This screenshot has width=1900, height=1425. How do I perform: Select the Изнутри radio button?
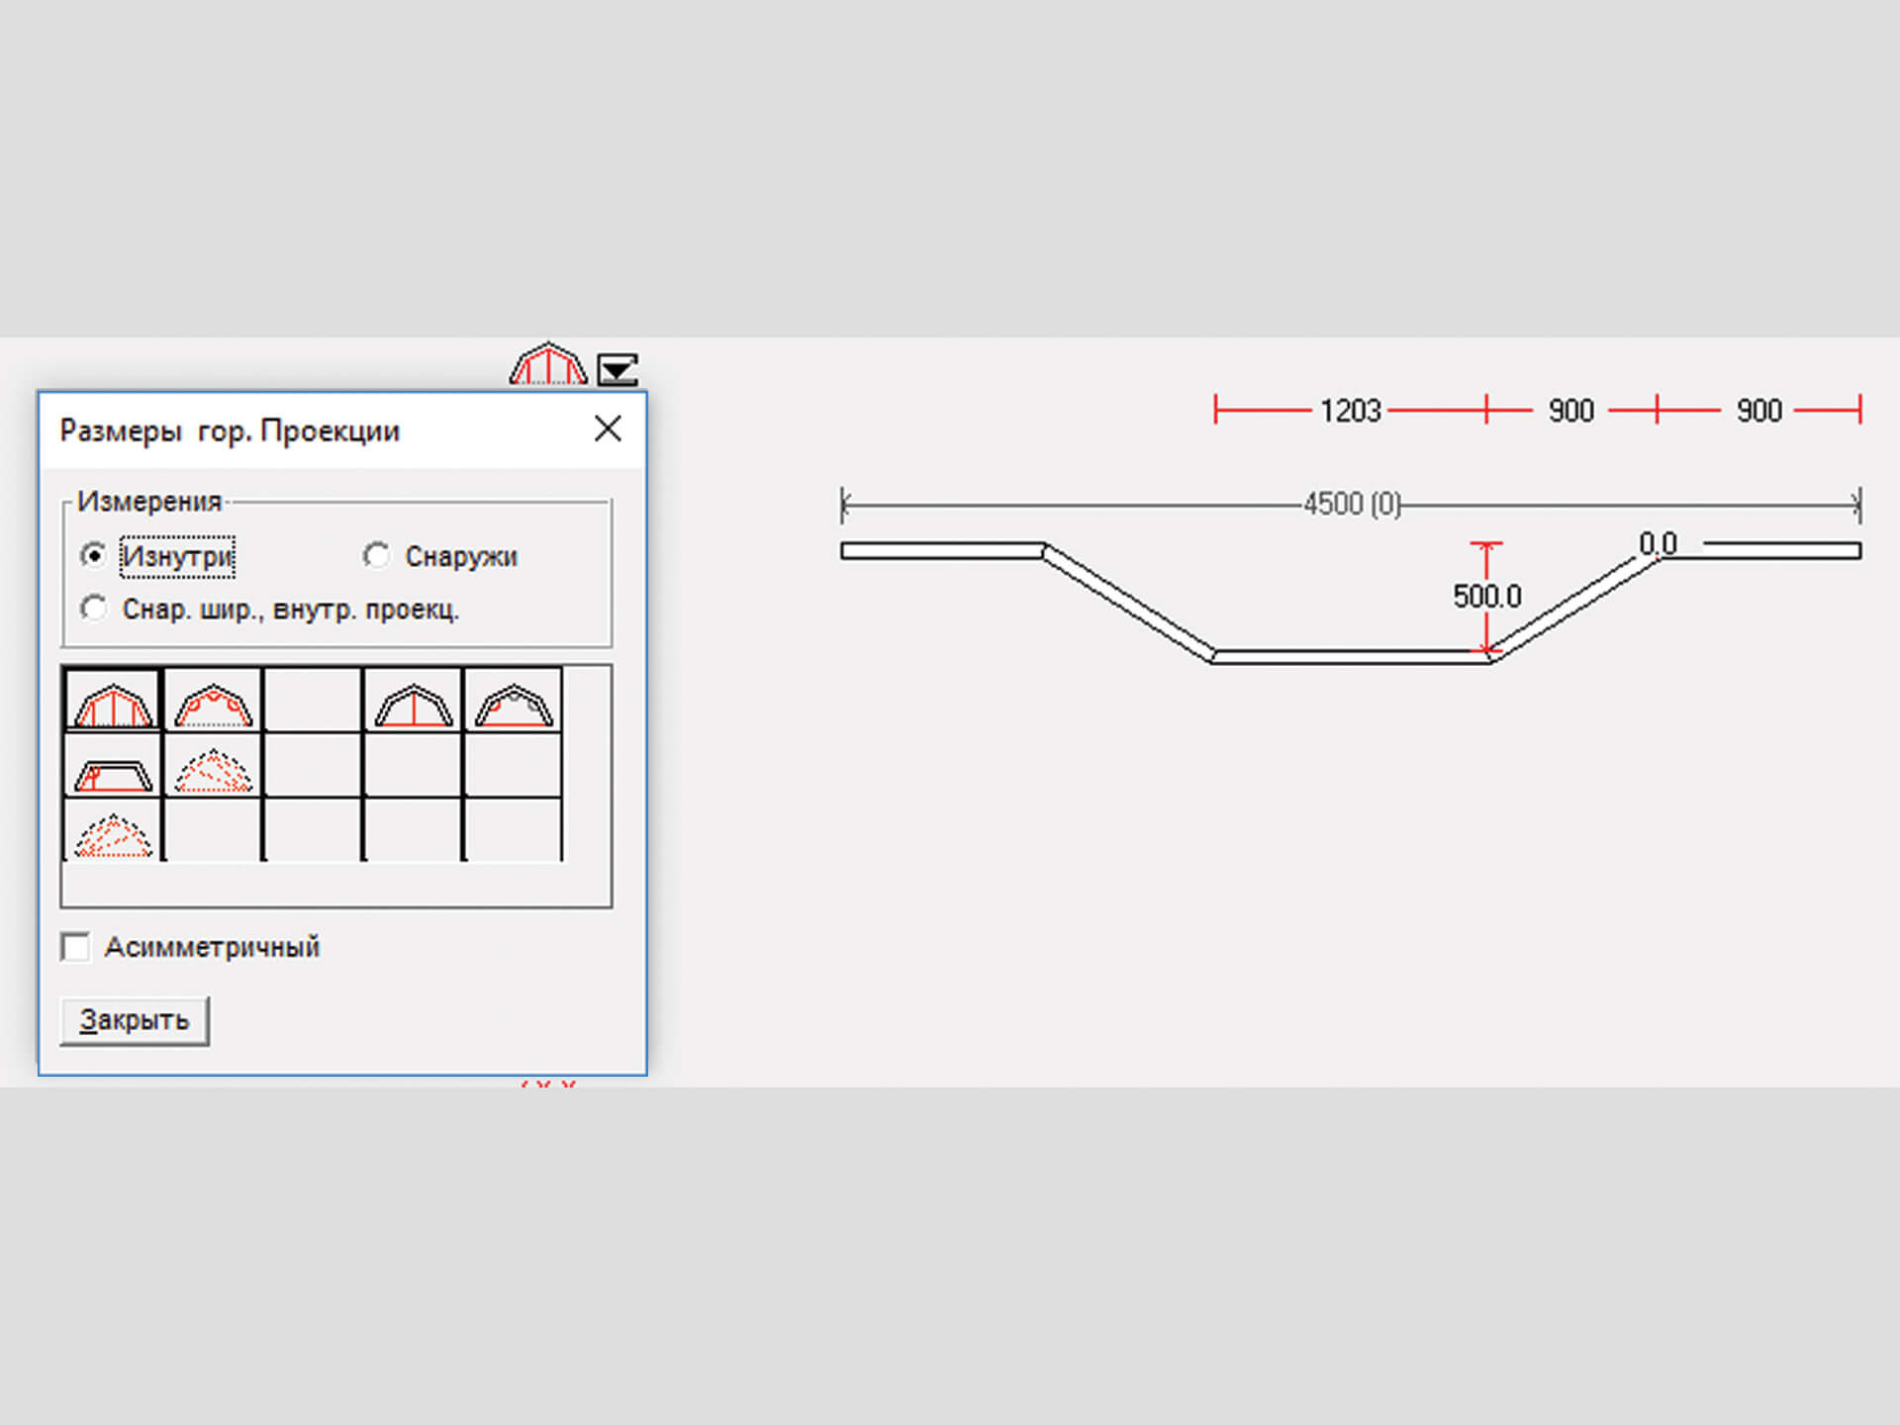click(94, 556)
